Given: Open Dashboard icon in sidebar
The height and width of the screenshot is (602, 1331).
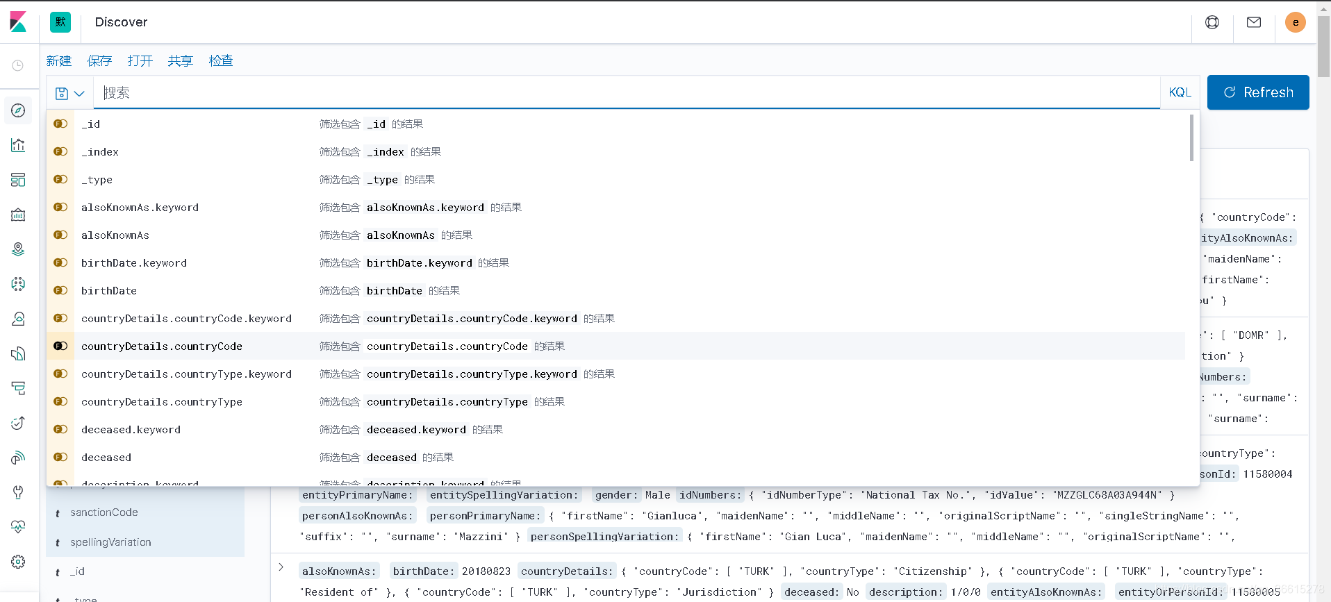Looking at the screenshot, I should (18, 180).
